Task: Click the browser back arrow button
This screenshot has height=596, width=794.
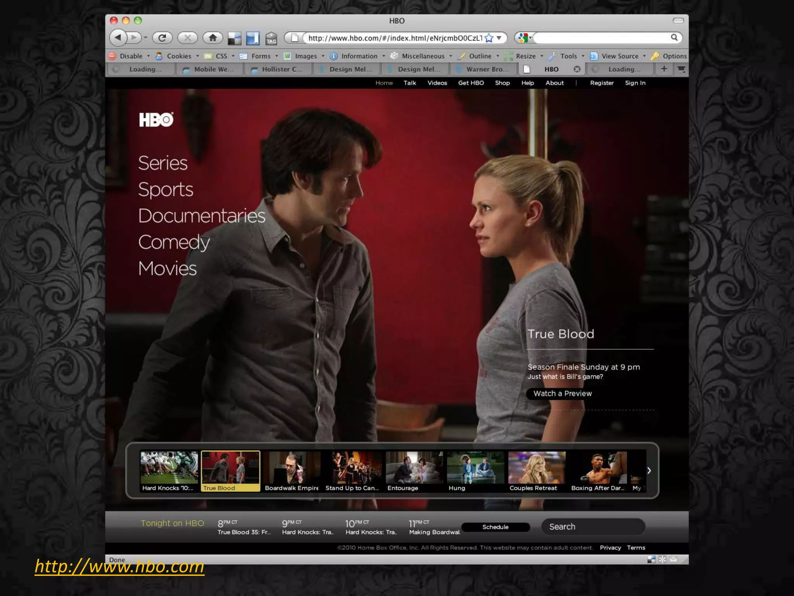Action: point(119,38)
